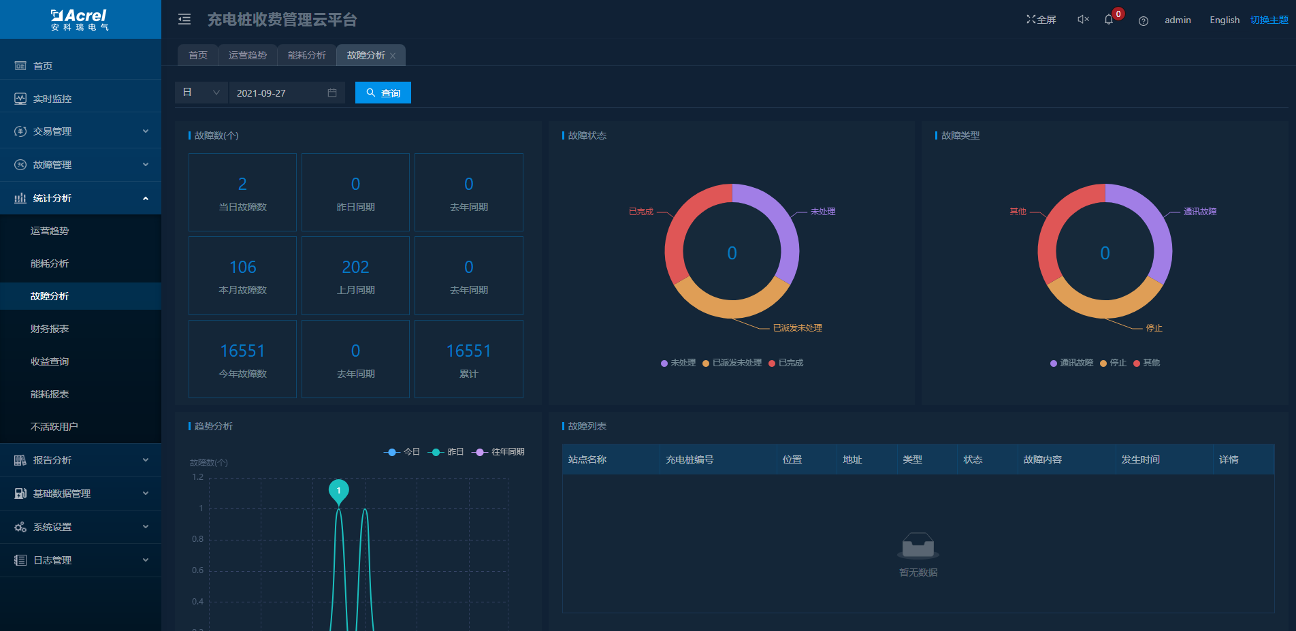Open the 日 period dropdown
Viewport: 1296px width, 631px height.
click(x=201, y=93)
